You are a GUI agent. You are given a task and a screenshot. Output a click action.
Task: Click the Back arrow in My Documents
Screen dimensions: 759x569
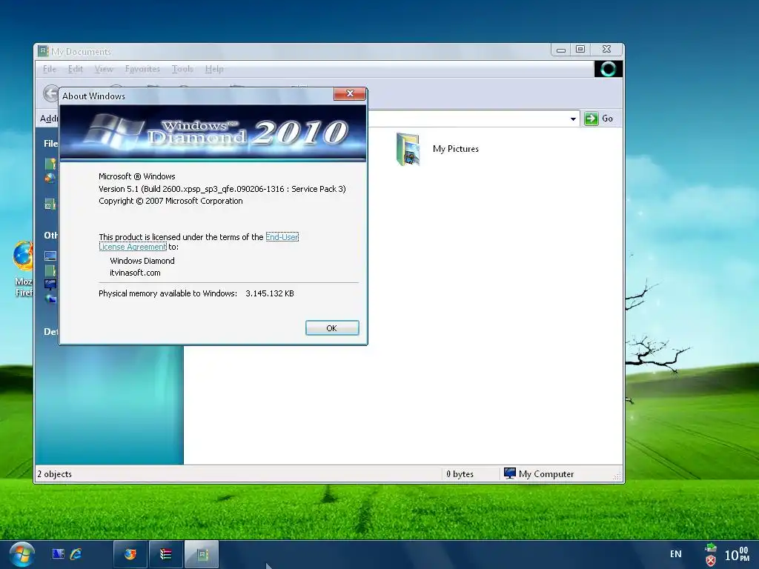[x=50, y=93]
